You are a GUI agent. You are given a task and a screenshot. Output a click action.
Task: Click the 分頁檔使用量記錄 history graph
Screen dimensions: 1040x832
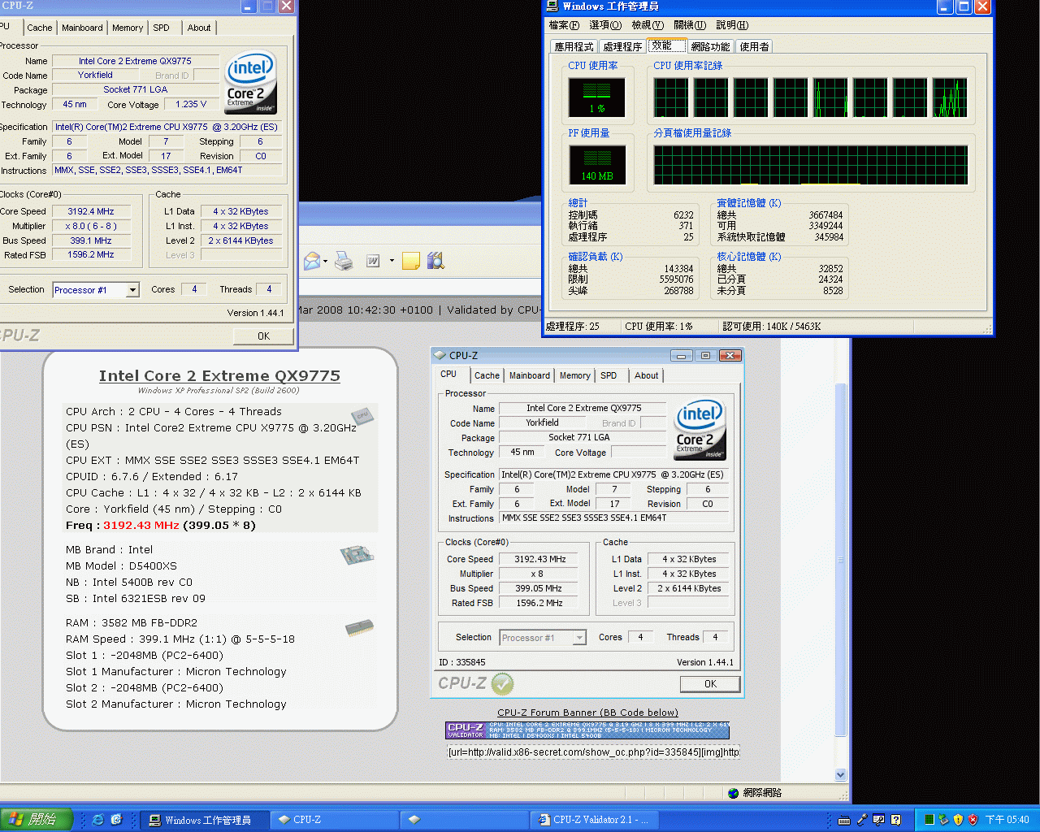click(811, 165)
